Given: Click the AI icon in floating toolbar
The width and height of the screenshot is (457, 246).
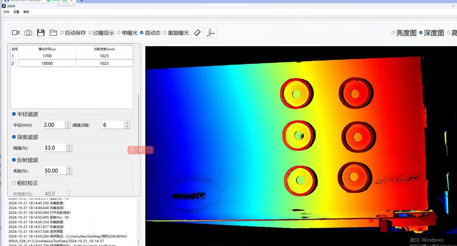Looking at the screenshot, I should tap(132, 150).
